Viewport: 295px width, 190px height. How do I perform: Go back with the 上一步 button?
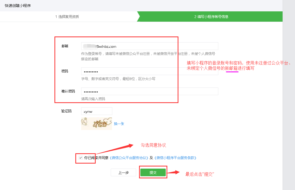pyautogui.click(x=123, y=173)
